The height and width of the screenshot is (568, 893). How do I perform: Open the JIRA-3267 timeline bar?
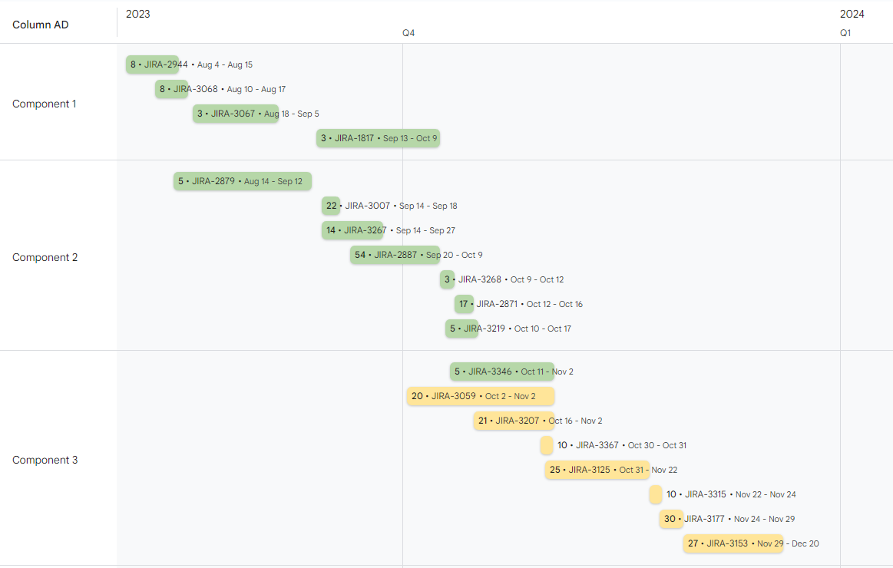[352, 230]
